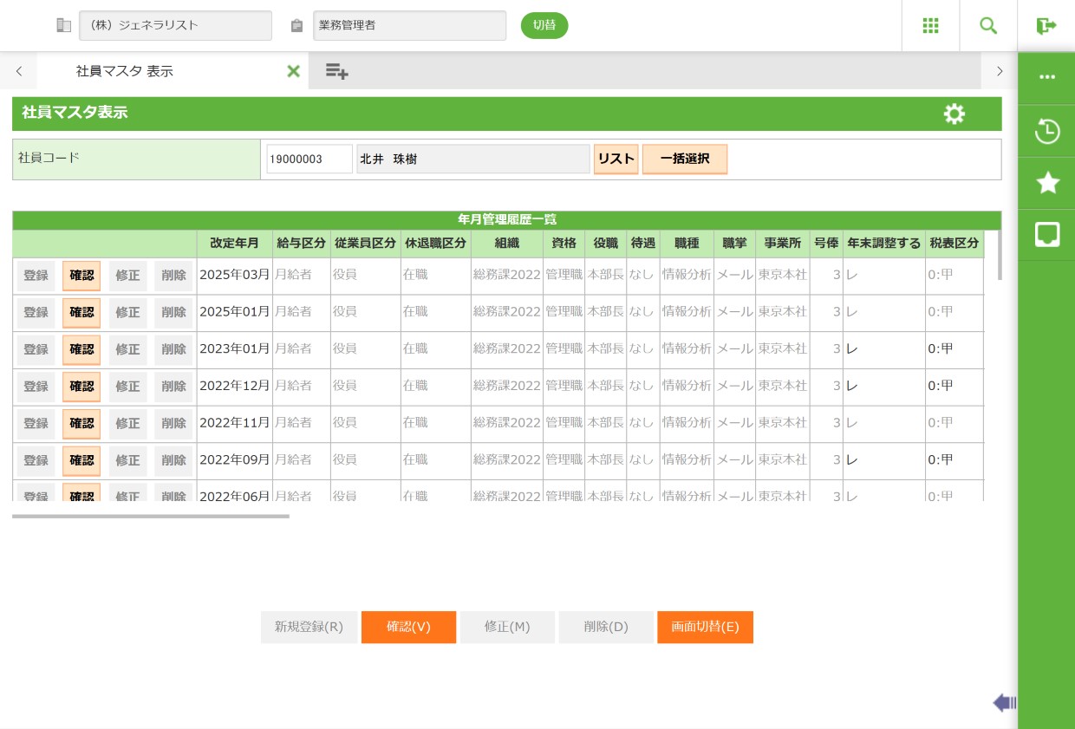
Task: Expand the side panel with purple arrow
Action: pyautogui.click(x=1004, y=702)
